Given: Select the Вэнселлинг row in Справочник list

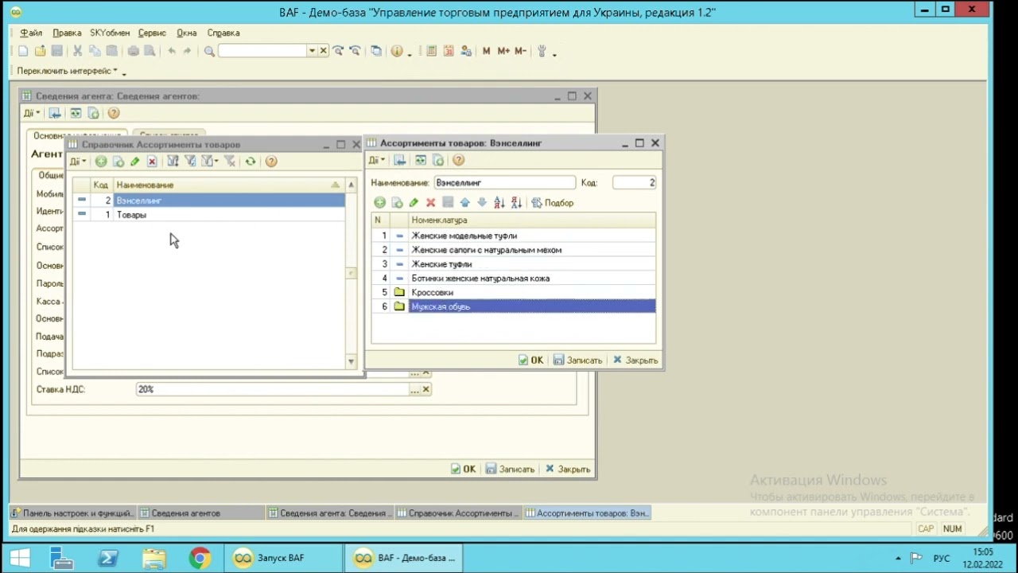Looking at the screenshot, I should coord(208,201).
